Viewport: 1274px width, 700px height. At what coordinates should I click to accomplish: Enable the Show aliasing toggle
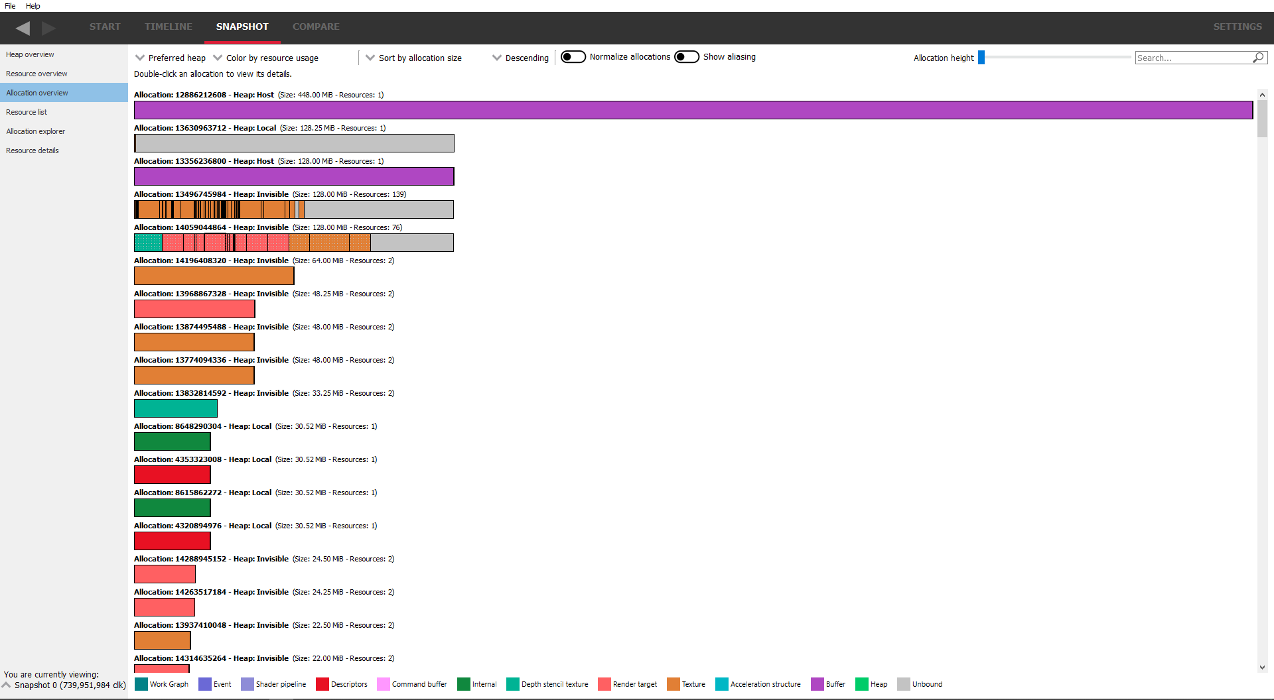pos(687,57)
